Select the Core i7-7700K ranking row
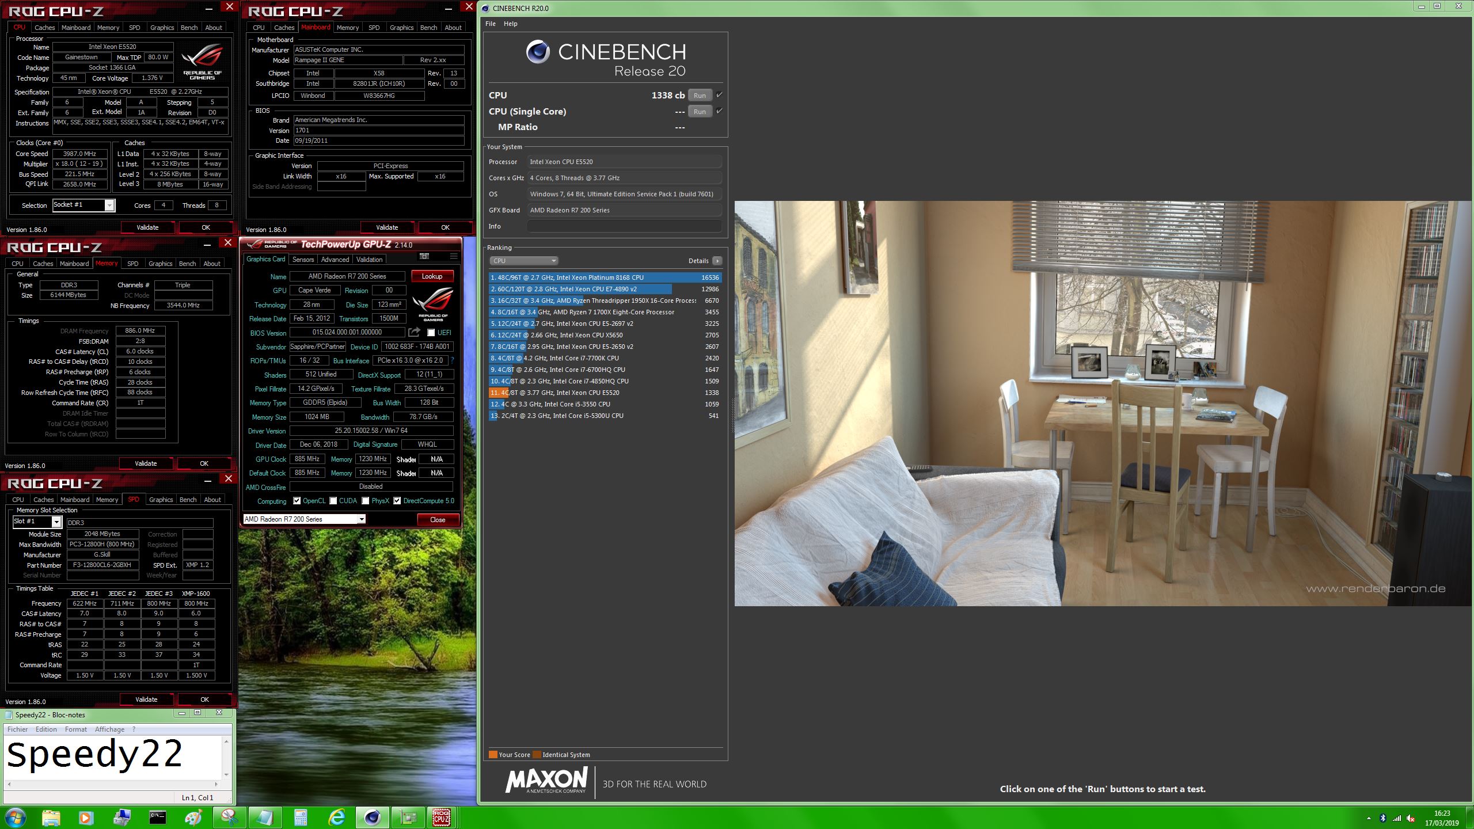The height and width of the screenshot is (829, 1474). (605, 358)
